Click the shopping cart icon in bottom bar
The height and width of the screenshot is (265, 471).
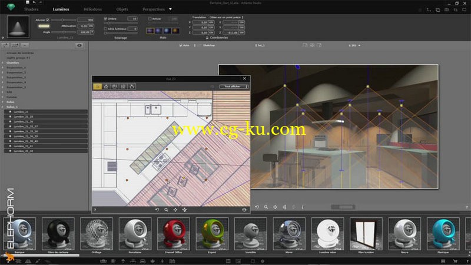point(455,261)
